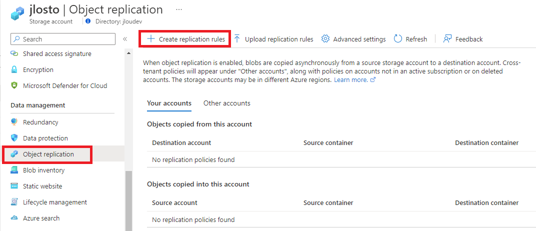Viewport: 536px width, 231px height.
Task: Collapse the sidebar with the double chevron
Action: [125, 39]
